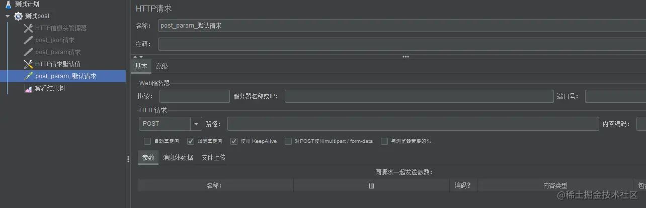Viewport: 646px width, 208px height.
Task: Click the 编码? column header
Action: 463,185
